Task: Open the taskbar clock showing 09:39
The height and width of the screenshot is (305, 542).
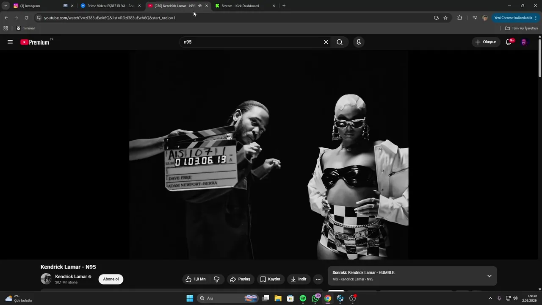Action: point(529,298)
